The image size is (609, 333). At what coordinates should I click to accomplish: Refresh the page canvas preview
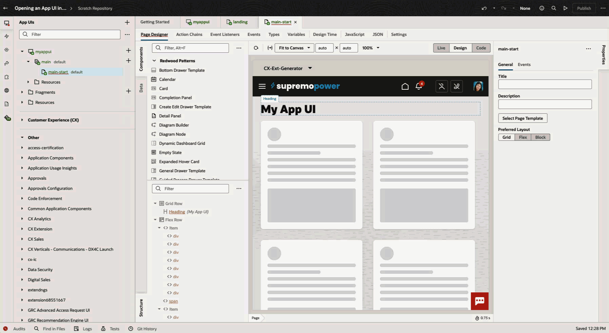(x=256, y=48)
